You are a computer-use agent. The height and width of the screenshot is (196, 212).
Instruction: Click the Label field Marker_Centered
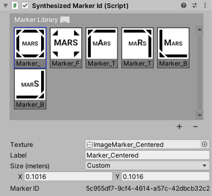[x=147, y=155]
